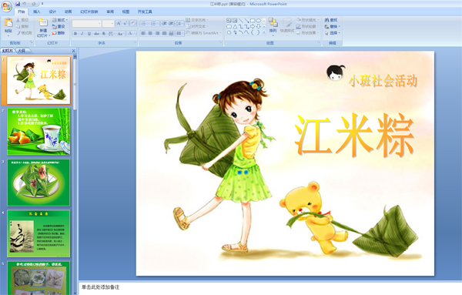Select the oval shape in shapes gallery
462x295 pixels.
(x=259, y=21)
